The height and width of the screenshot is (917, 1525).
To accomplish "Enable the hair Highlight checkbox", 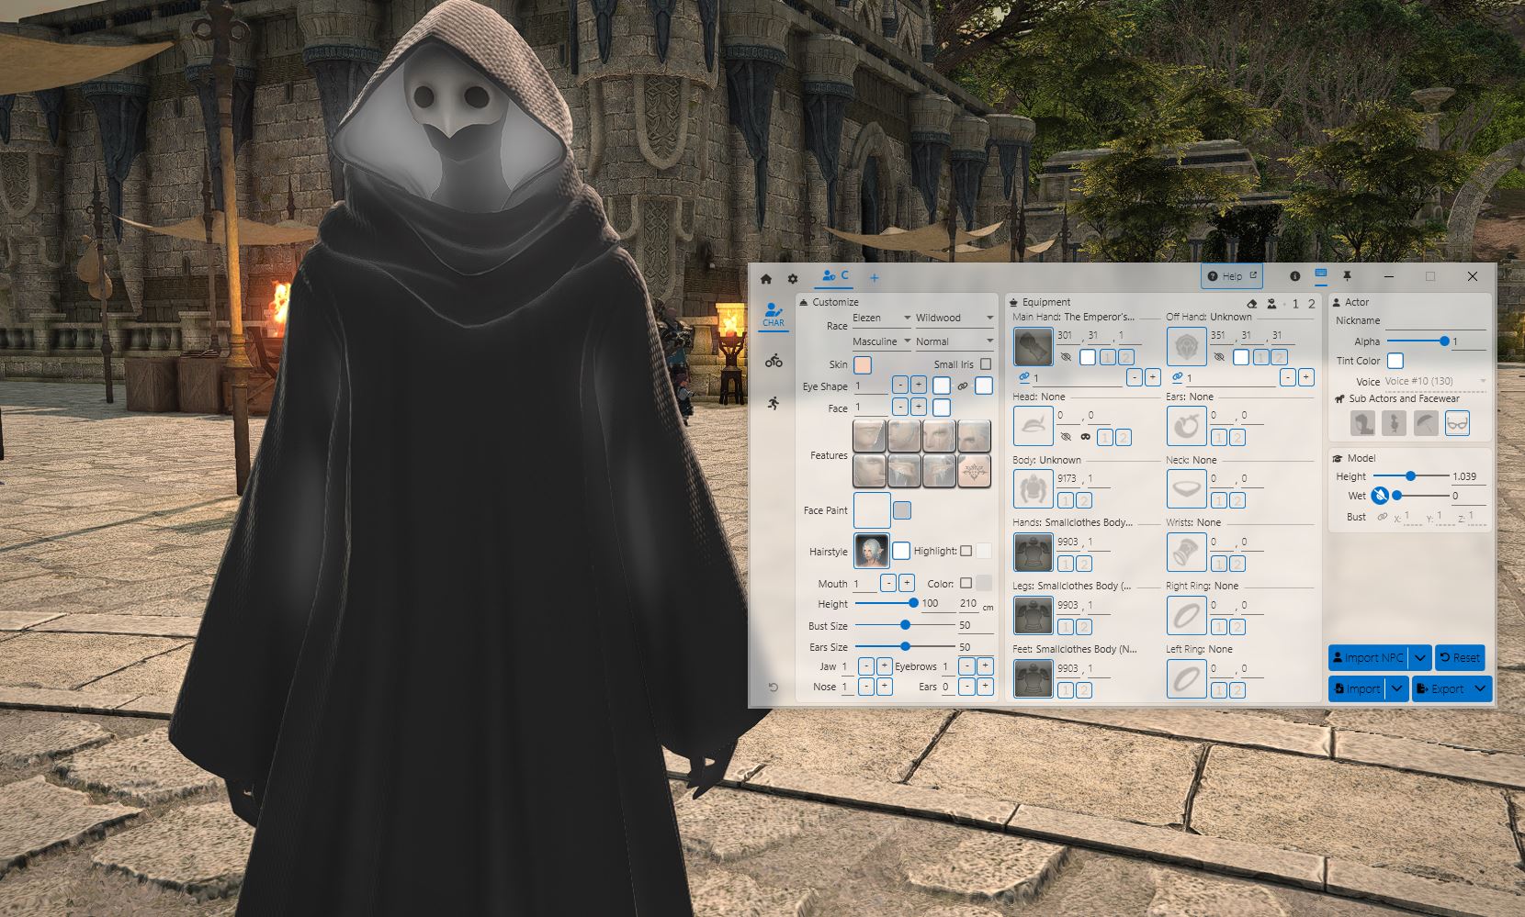I will click(966, 551).
